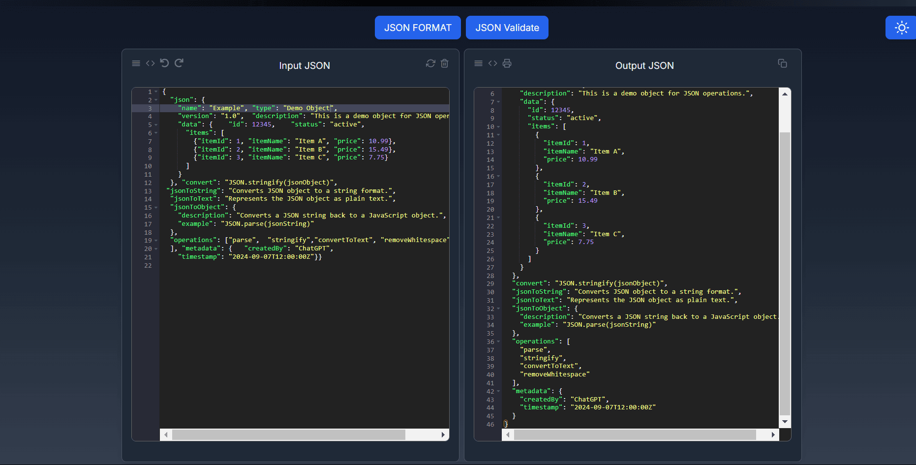Image resolution: width=916 pixels, height=465 pixels.
Task: Click the code brackets icon in Output JSON toolbar
Action: tap(493, 63)
